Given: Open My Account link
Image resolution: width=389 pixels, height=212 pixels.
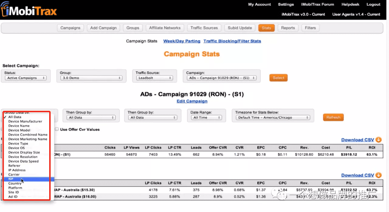Looking at the screenshot, I should pos(260,5).
